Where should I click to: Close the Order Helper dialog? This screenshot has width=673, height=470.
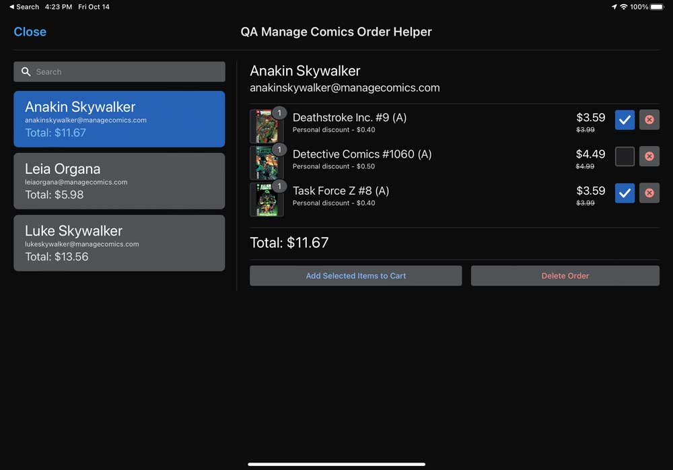pos(30,32)
